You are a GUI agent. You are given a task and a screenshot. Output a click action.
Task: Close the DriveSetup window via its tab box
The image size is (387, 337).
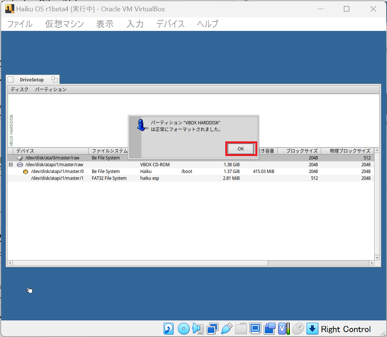[11, 80]
